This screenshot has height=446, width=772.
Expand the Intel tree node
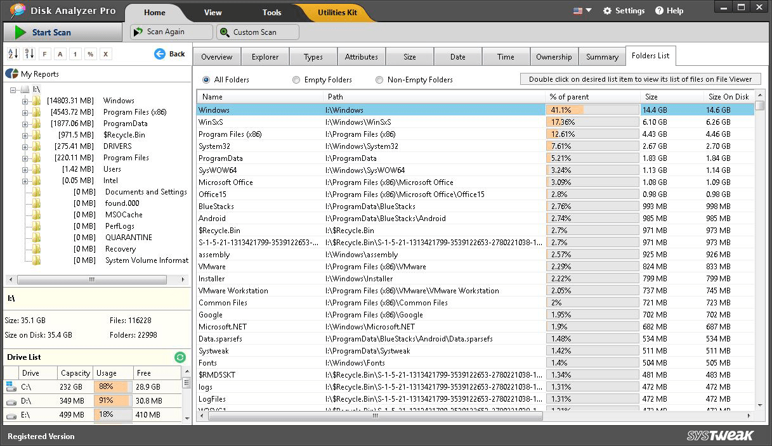25,181
